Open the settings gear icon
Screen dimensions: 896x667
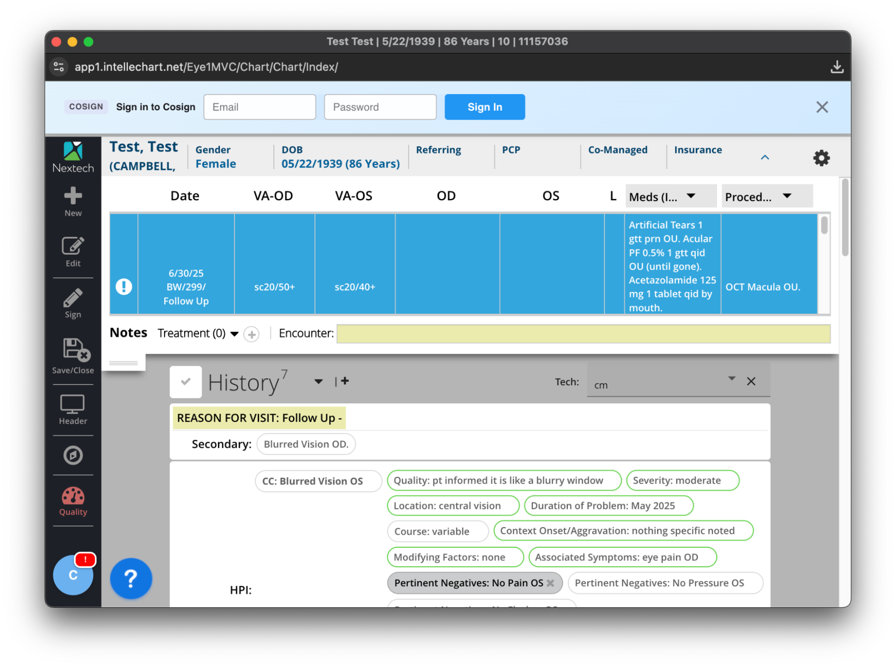point(821,158)
